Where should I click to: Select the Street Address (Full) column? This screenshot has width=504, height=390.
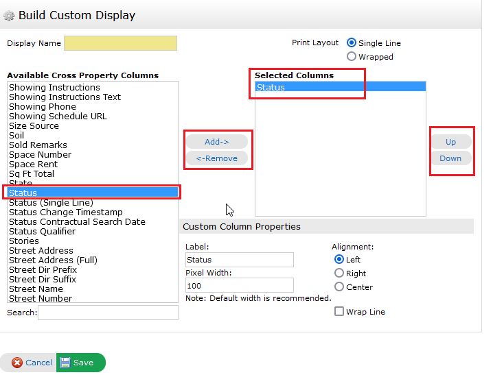pos(93,260)
